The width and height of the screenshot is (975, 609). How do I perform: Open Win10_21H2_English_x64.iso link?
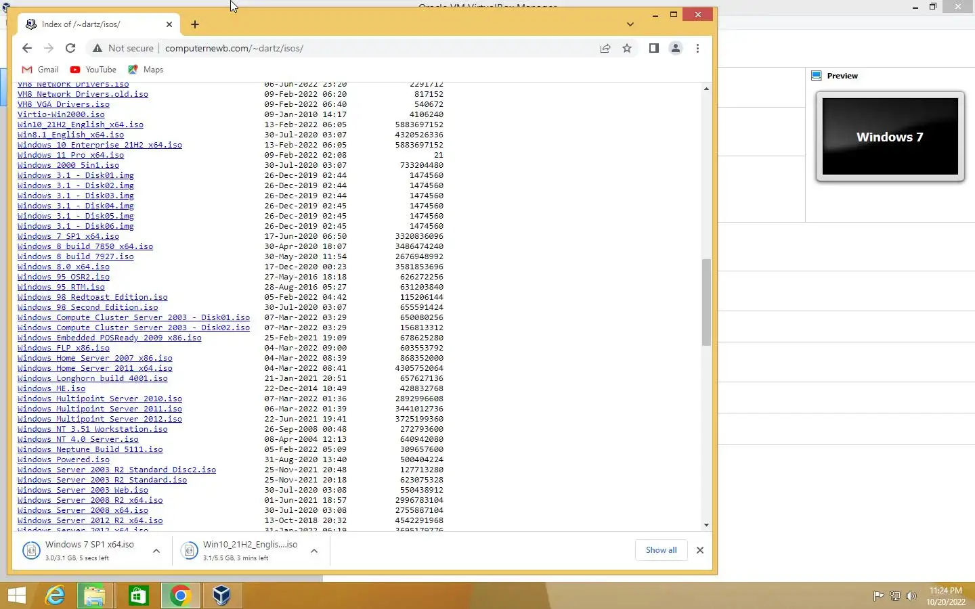tap(81, 125)
